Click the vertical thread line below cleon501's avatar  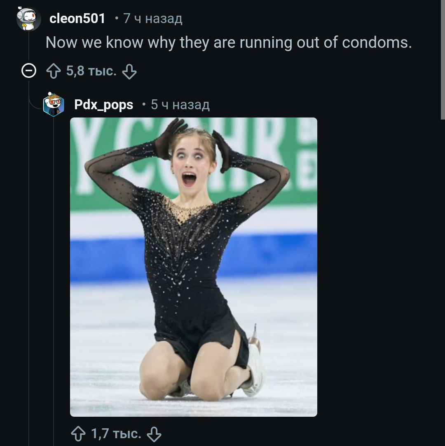pyautogui.click(x=29, y=247)
